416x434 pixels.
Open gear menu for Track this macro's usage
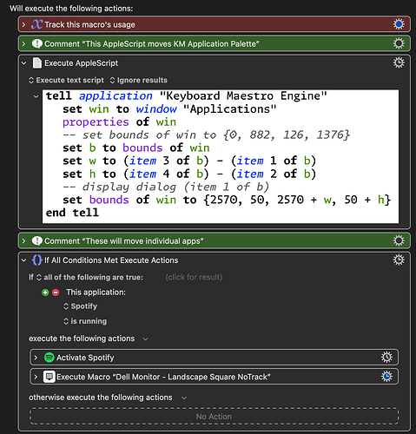pyautogui.click(x=399, y=24)
